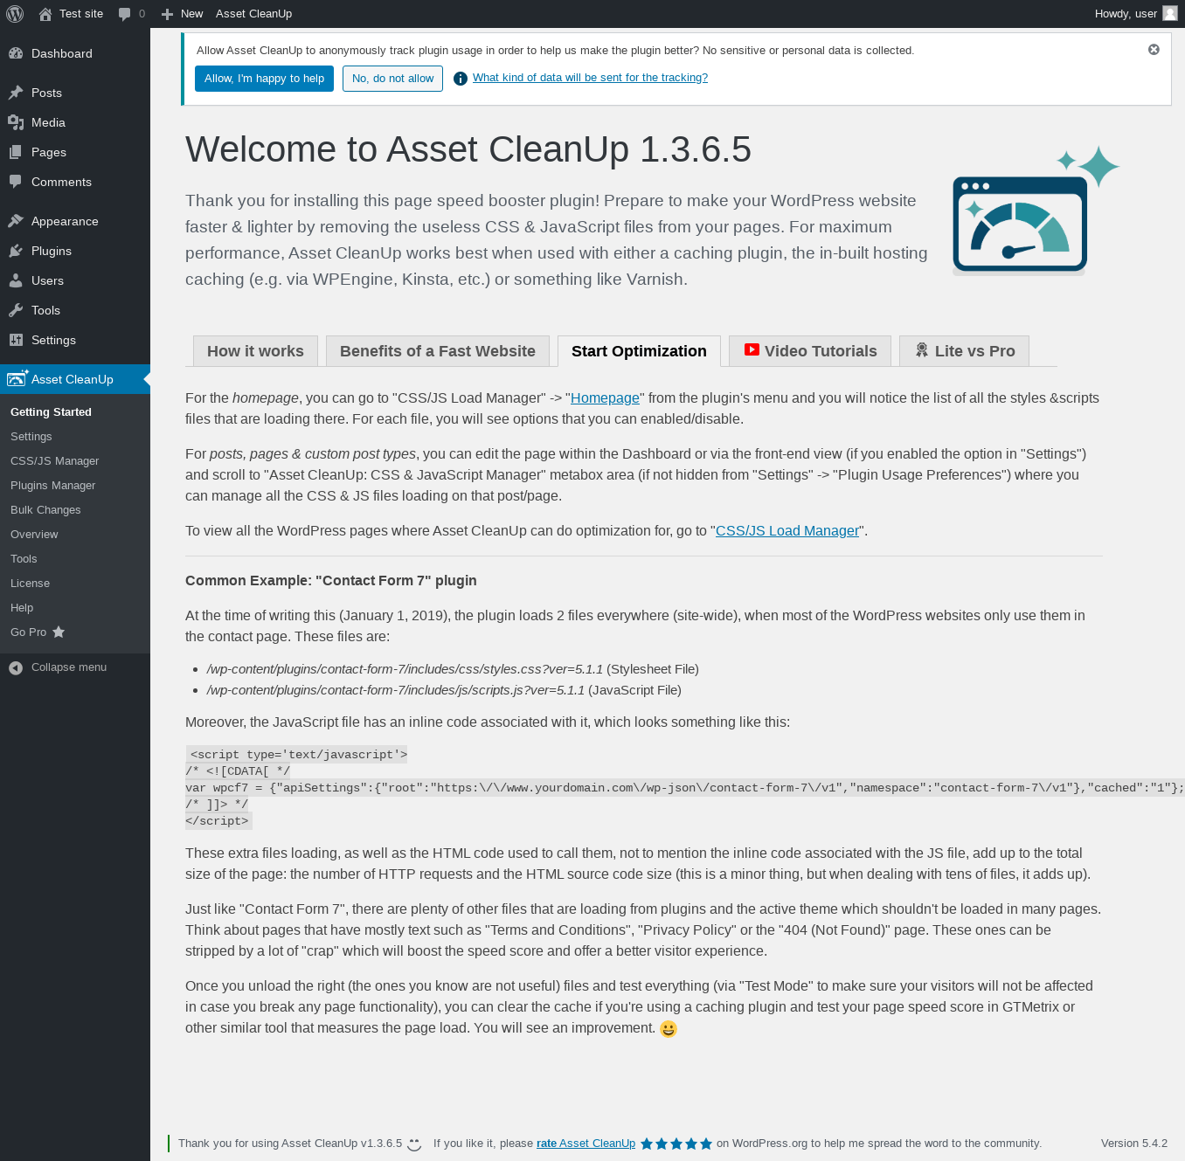The height and width of the screenshot is (1161, 1185).
Task: Click the Tools wrench icon
Action: tap(16, 310)
